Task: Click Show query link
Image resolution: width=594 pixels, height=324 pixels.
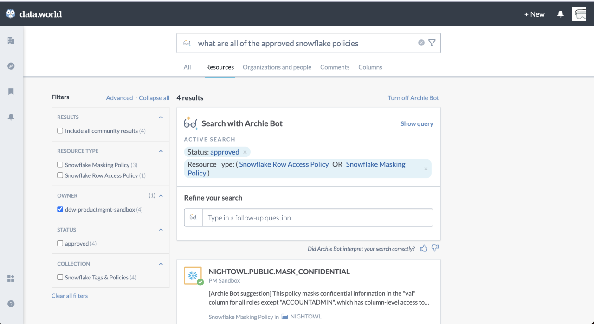Action: (417, 124)
